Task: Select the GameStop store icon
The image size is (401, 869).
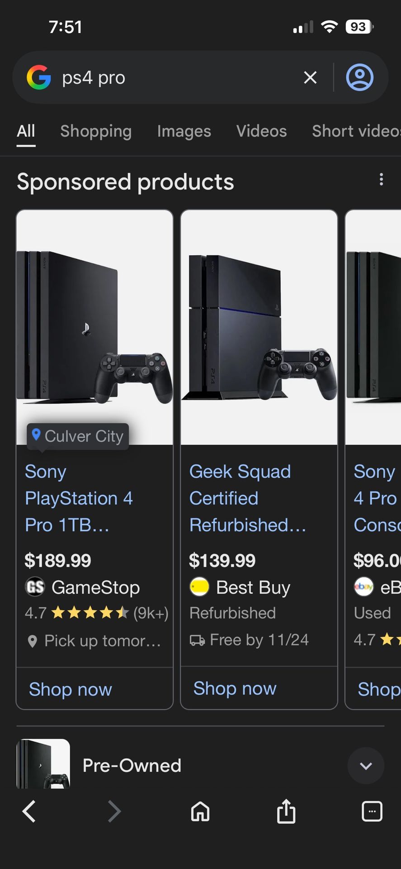Action: (x=35, y=587)
